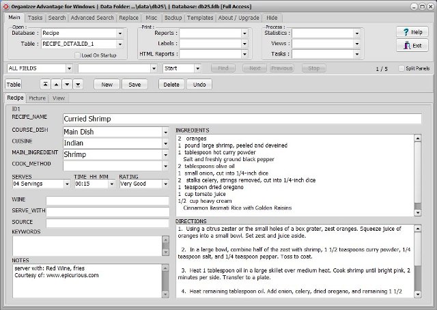Screen dimensions: 437x310
Task: Open the Statistics dropdown
Action: click(x=357, y=33)
